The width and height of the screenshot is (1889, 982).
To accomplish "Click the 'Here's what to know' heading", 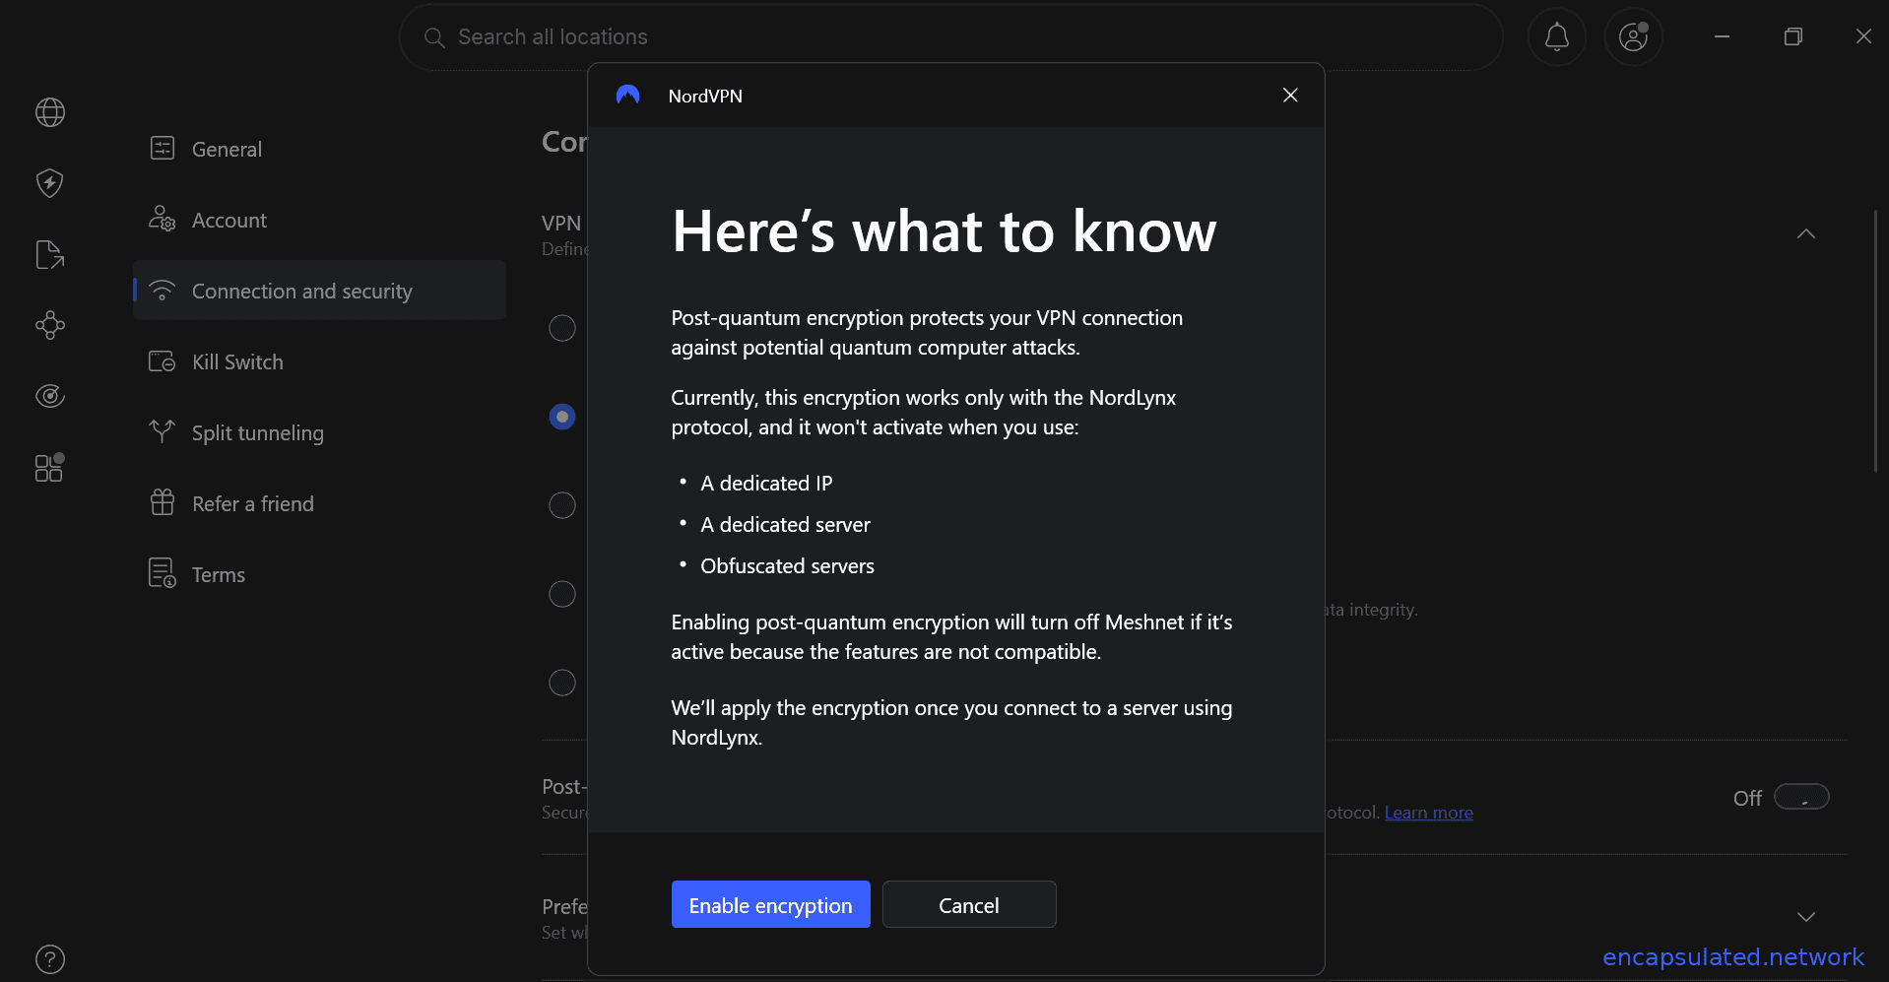I will point(944,231).
